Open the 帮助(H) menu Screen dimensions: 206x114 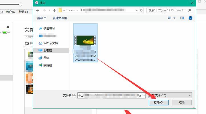(23, 12)
